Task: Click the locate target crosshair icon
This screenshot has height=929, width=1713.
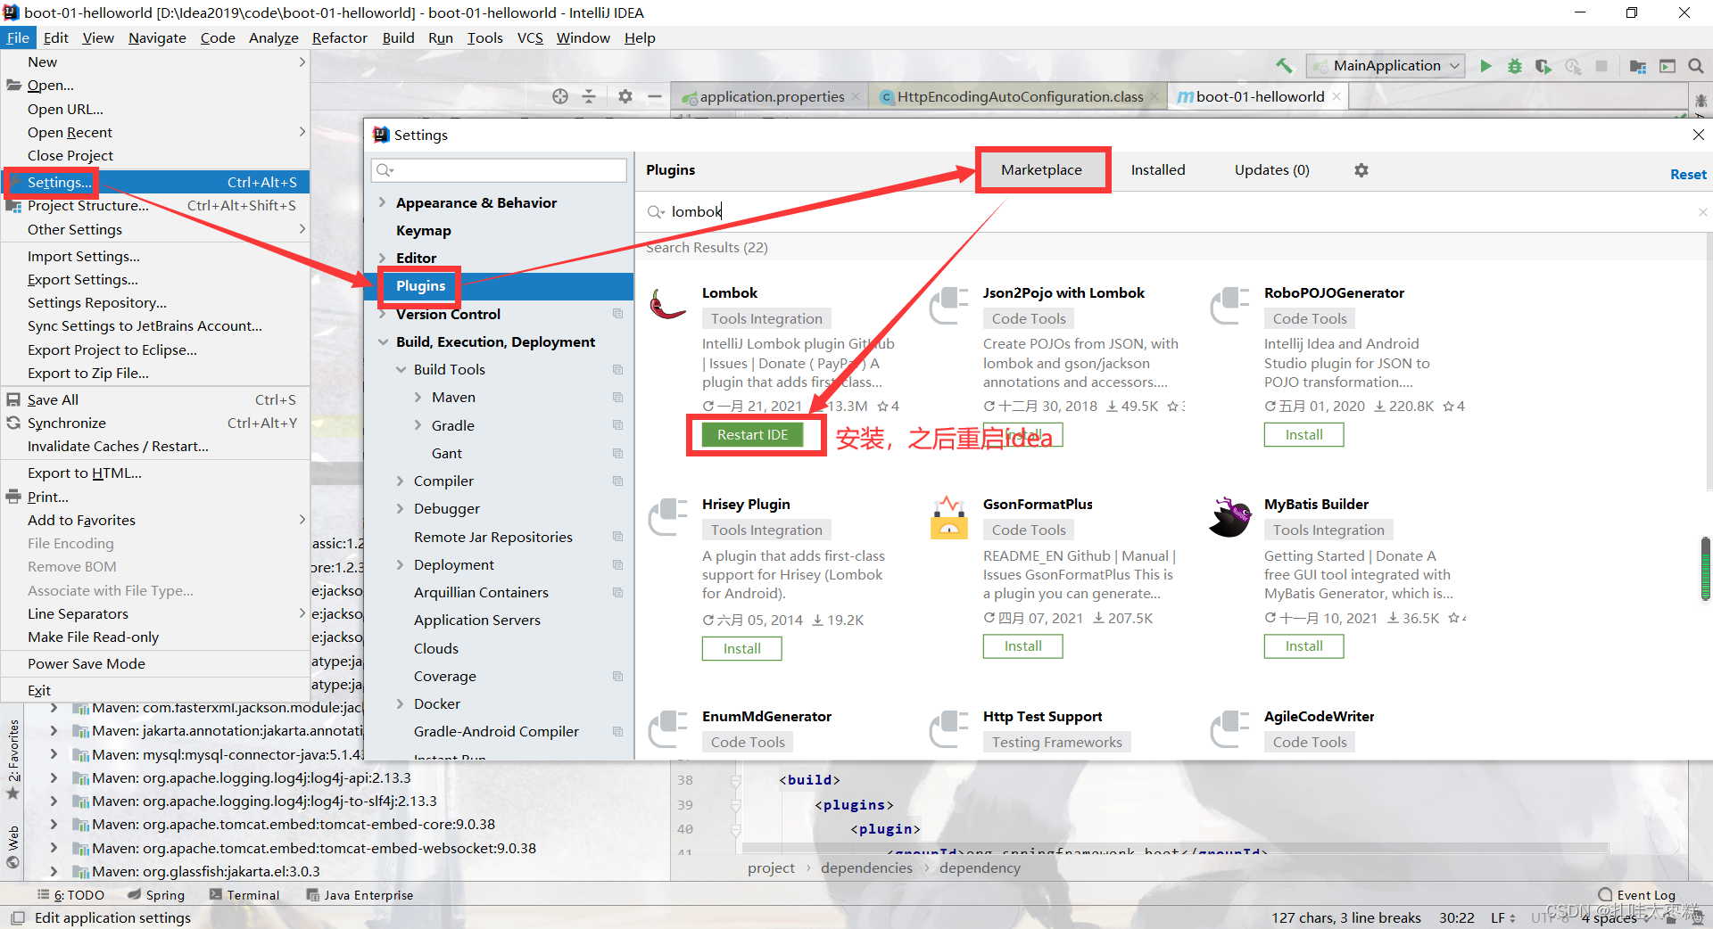Action: coord(560,96)
